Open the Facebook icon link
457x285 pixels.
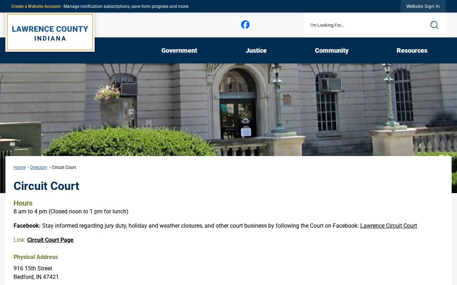[245, 25]
